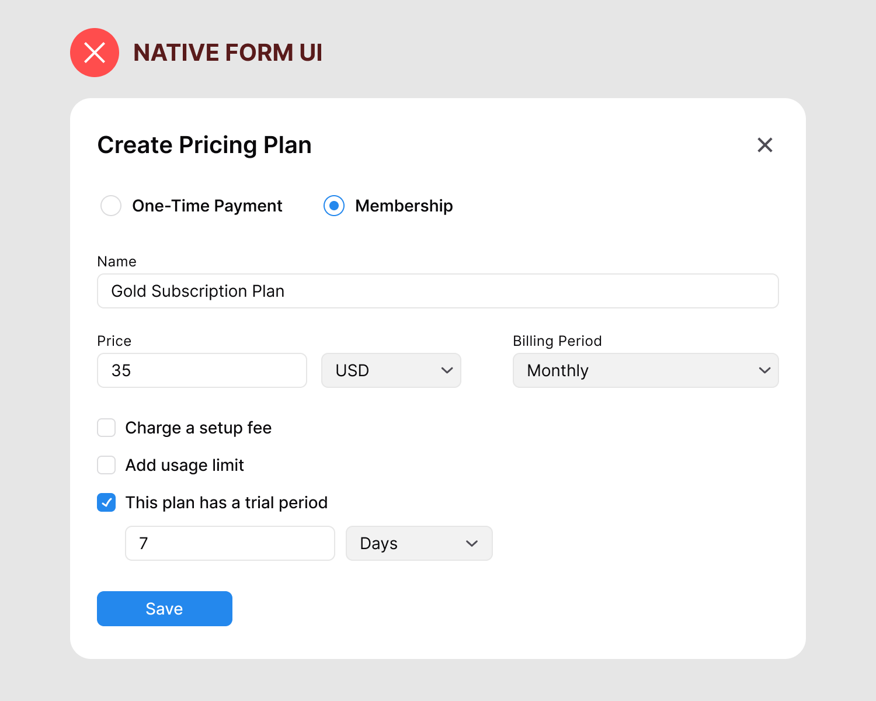Select the One-Time Payment radio button

(x=111, y=206)
